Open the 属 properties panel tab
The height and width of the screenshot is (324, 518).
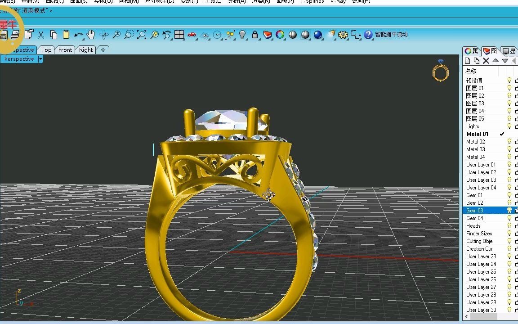click(471, 51)
